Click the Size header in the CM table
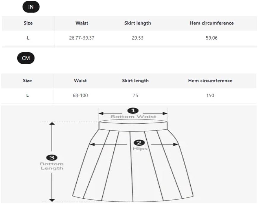This screenshot has height=204, width=258. click(x=27, y=81)
